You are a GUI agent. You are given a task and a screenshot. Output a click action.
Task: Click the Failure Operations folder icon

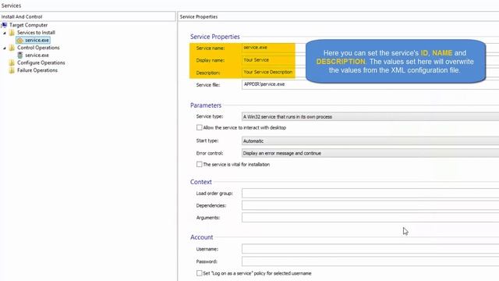[12, 70]
